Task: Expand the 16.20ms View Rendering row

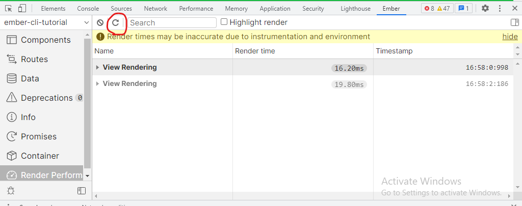Action: pyautogui.click(x=97, y=68)
